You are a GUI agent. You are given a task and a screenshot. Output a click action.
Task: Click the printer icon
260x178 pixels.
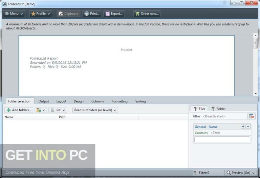[86, 14]
